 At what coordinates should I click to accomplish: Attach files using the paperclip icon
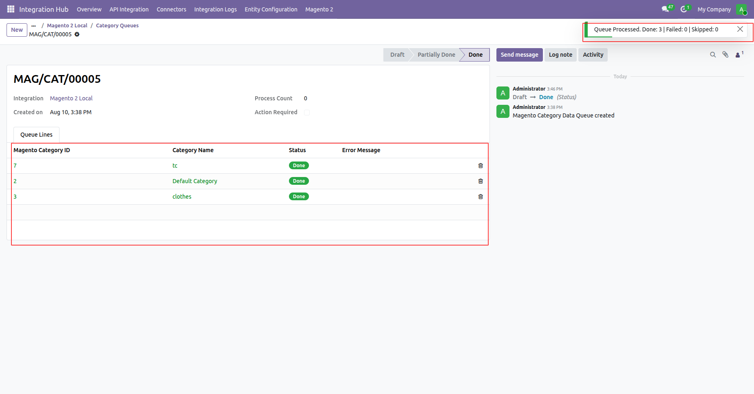[725, 55]
